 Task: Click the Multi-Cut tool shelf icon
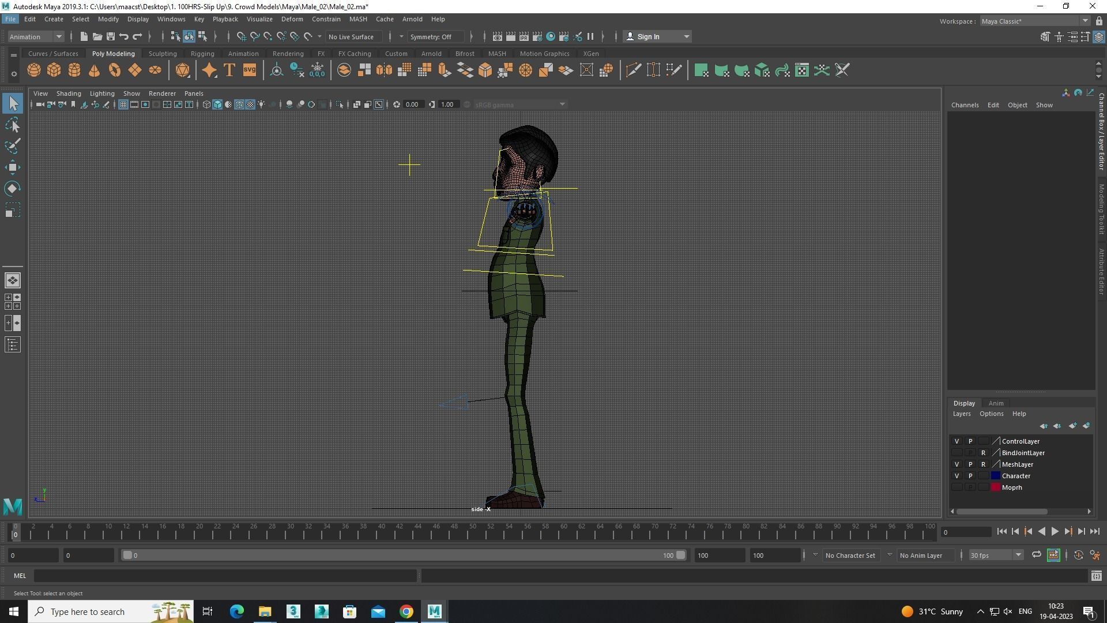point(633,70)
